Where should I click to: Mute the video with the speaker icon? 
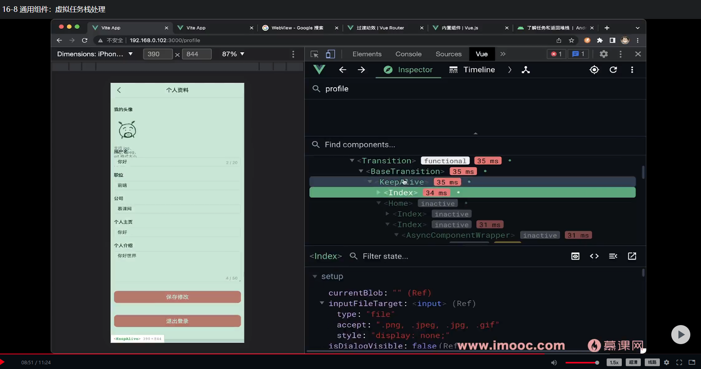(554, 362)
